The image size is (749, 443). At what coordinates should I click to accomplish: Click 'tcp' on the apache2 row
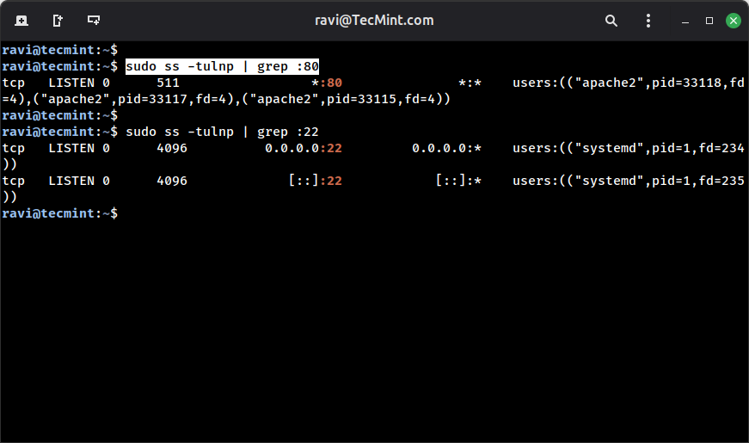tap(14, 83)
